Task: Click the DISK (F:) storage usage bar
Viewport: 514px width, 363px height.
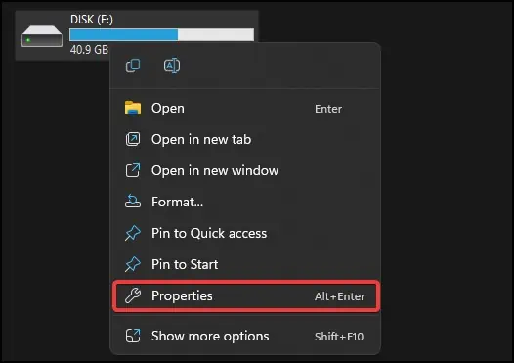Action: coord(161,35)
